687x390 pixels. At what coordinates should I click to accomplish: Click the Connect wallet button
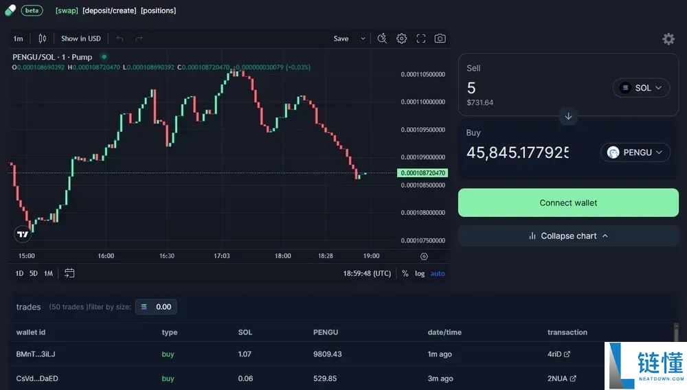tap(568, 203)
